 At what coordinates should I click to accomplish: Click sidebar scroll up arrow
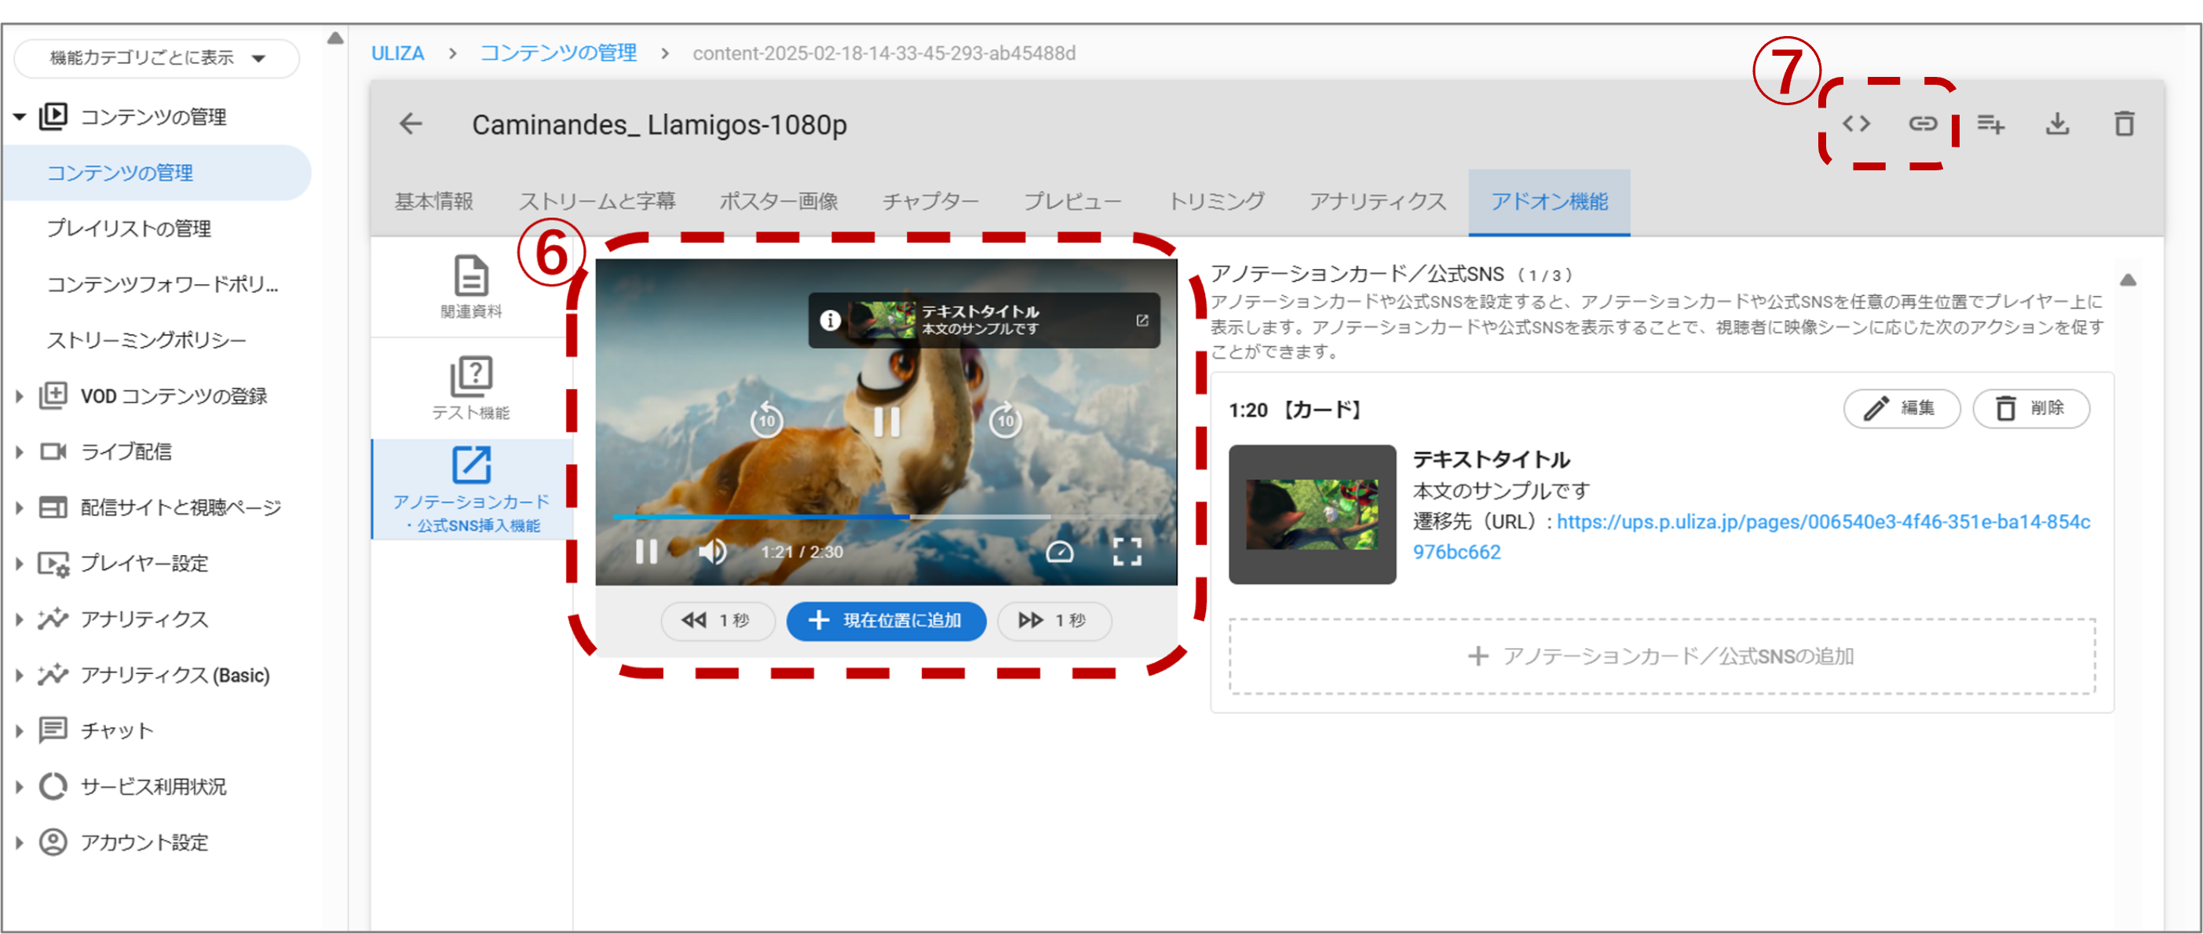tap(335, 38)
